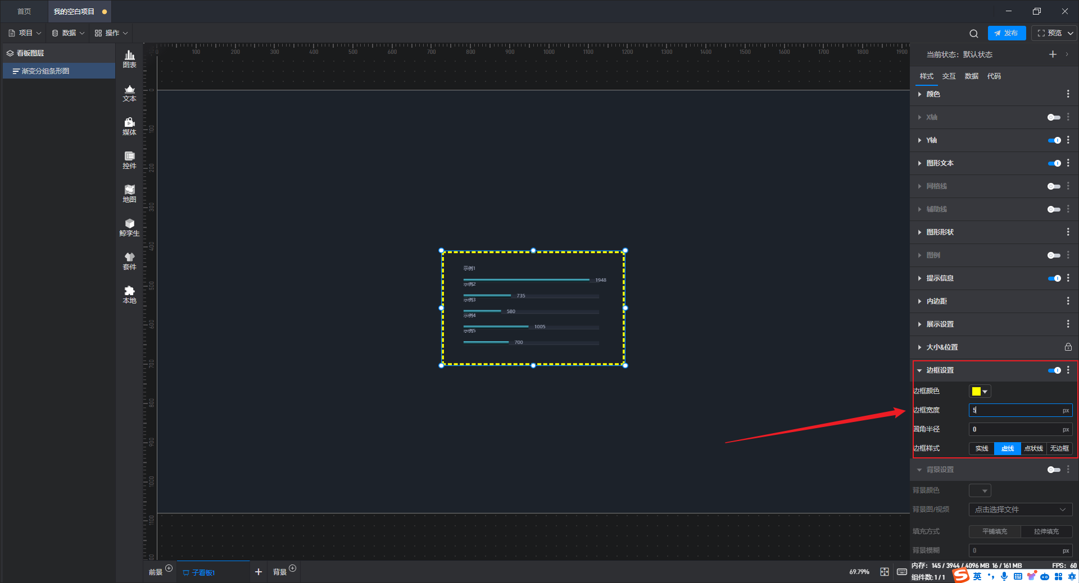Click the fit-to-screen icon near zoom percentage
The width and height of the screenshot is (1079, 583).
click(885, 572)
